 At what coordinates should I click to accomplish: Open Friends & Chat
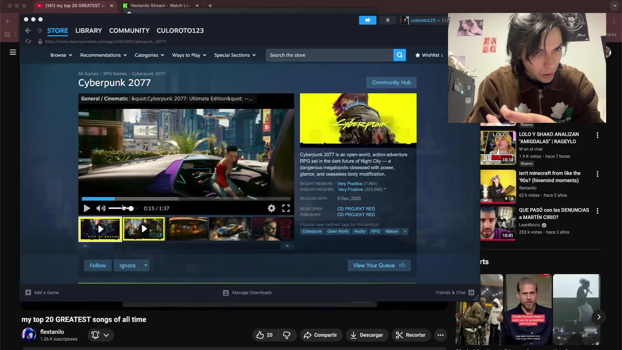pyautogui.click(x=455, y=293)
